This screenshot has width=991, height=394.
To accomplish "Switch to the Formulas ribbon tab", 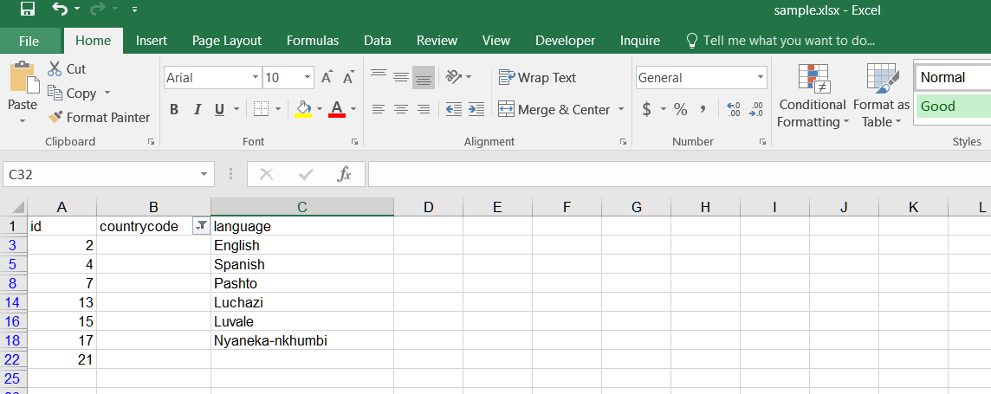I will pos(312,41).
